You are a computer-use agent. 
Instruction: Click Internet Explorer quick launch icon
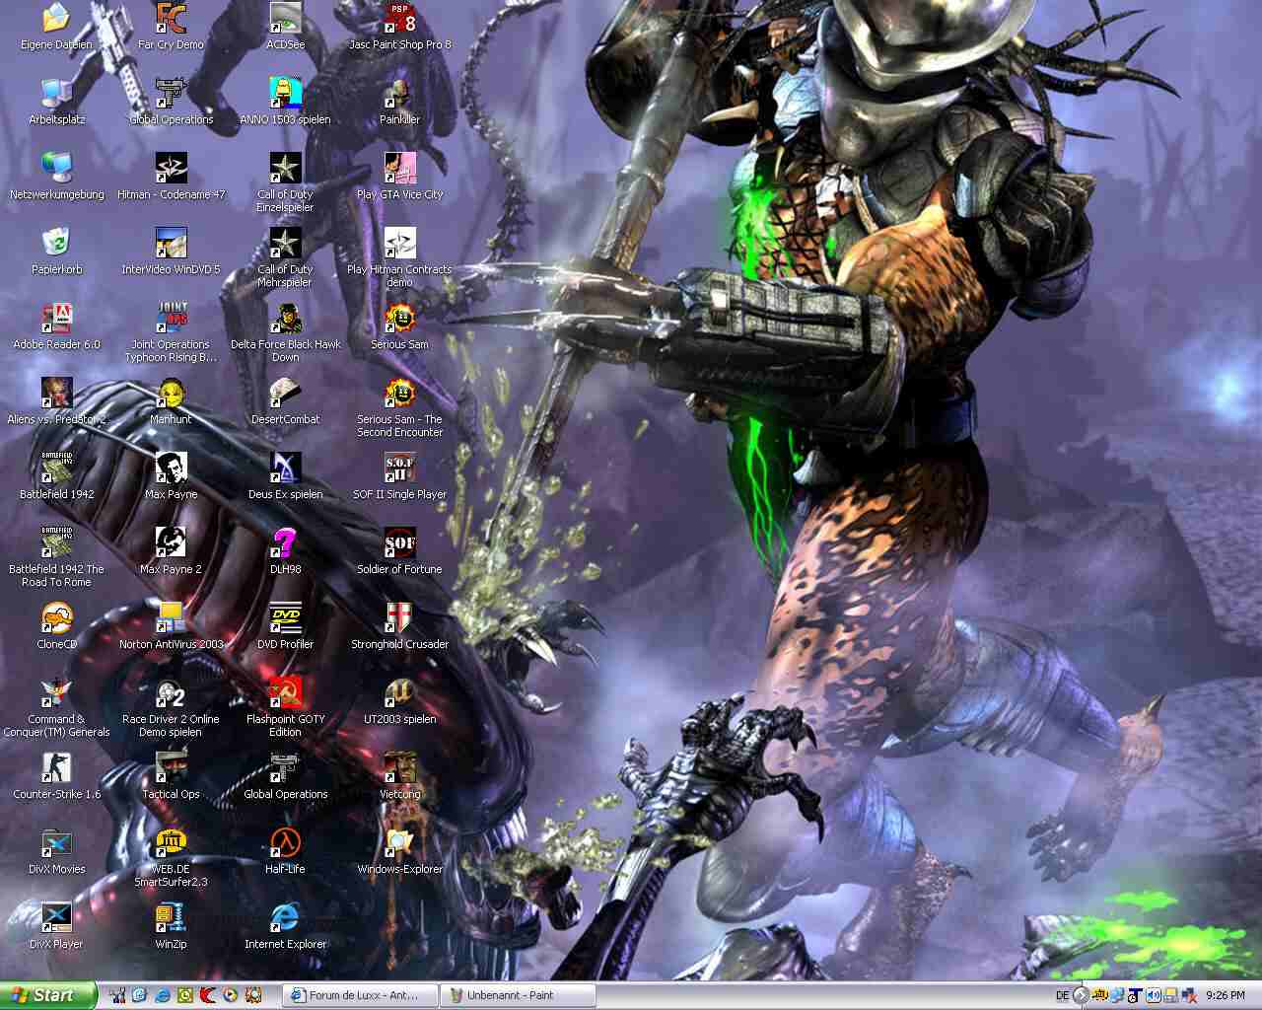[162, 995]
